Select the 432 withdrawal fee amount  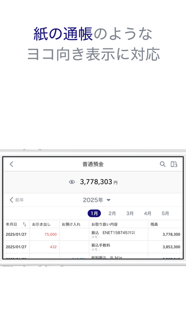click(53, 247)
